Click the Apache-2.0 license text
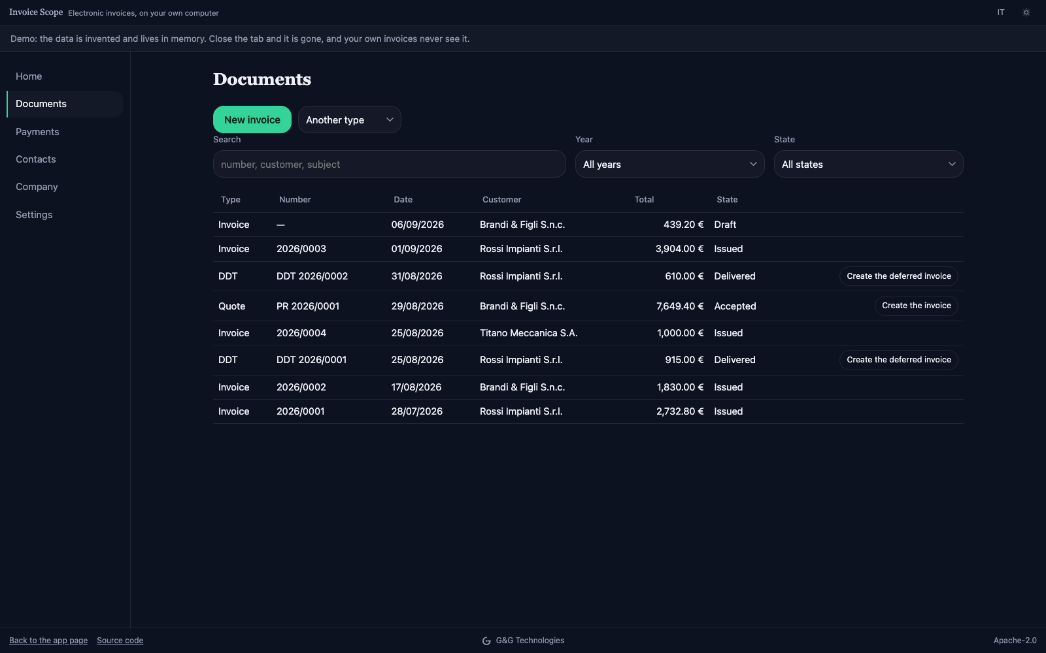 pyautogui.click(x=1015, y=641)
